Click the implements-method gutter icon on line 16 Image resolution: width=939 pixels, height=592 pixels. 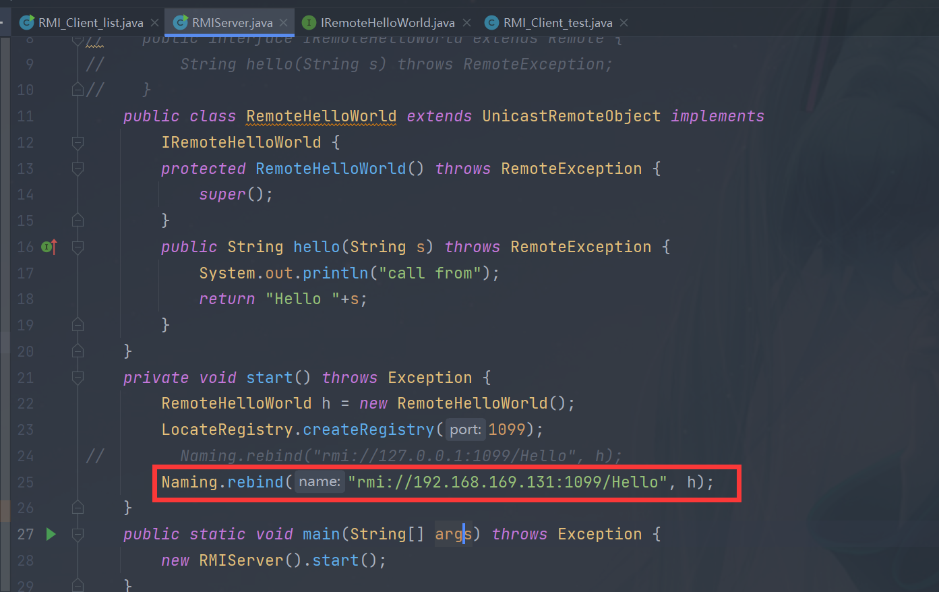coord(49,247)
